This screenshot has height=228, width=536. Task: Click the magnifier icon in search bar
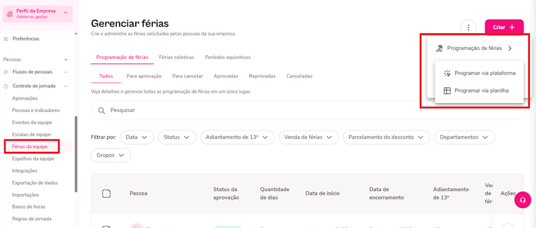tap(101, 110)
